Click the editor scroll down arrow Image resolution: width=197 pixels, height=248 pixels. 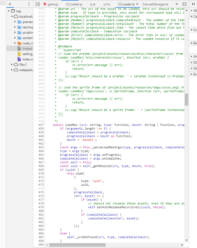[x=186, y=240]
